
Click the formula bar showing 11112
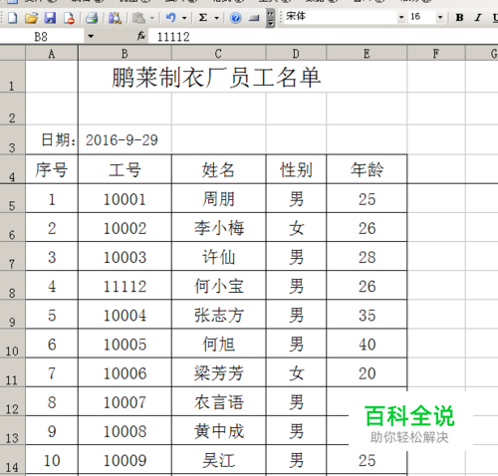(322, 37)
